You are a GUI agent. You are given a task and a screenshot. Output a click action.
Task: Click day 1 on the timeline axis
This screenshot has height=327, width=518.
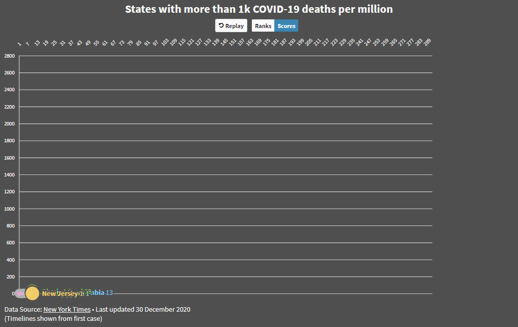coord(19,44)
